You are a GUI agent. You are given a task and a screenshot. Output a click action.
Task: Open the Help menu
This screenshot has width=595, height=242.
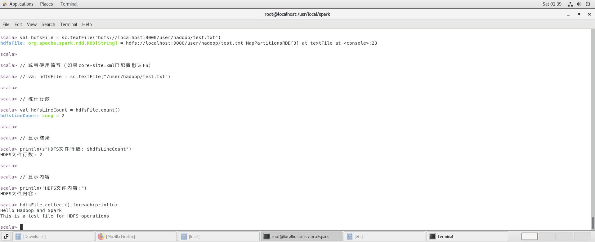(87, 24)
